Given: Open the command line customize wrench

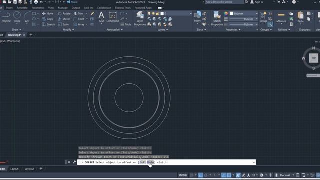Looking at the screenshot, I should [74, 162].
